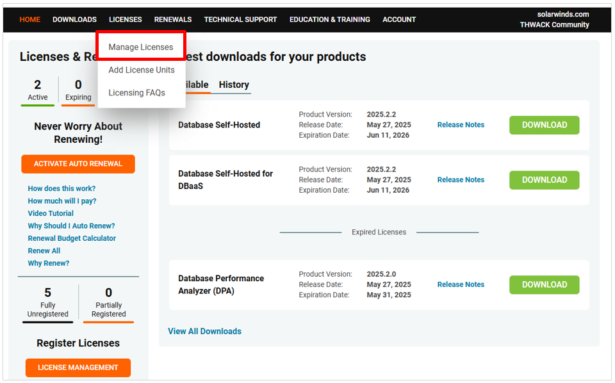Open the HOME navigation item

click(x=30, y=20)
